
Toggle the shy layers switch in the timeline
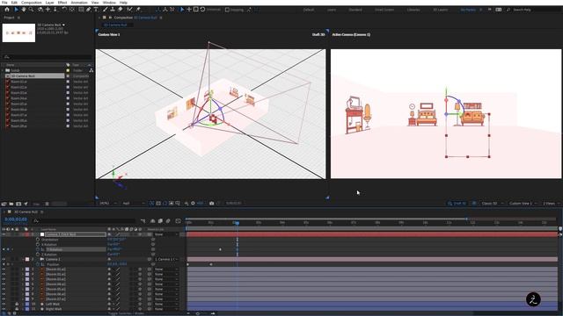click(x=152, y=220)
